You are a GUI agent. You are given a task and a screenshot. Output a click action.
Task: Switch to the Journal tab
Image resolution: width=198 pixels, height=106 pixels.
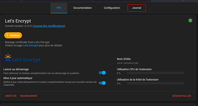pos(137,8)
